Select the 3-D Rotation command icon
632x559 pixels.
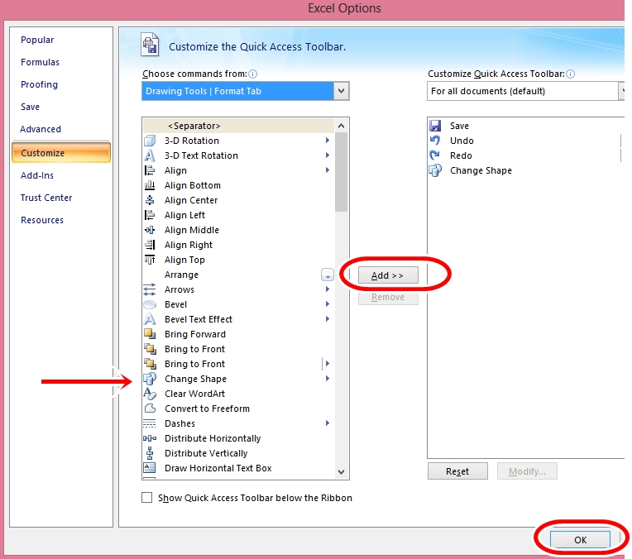pyautogui.click(x=150, y=141)
